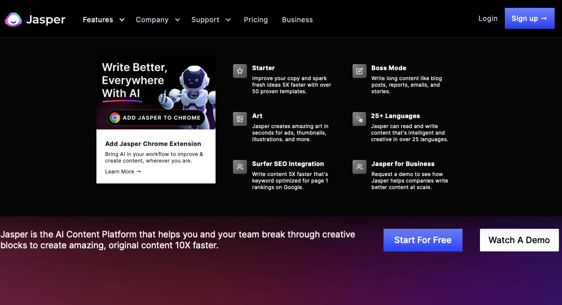The height and width of the screenshot is (305, 562).
Task: Select the 25+ Languages title
Action: pos(396,116)
